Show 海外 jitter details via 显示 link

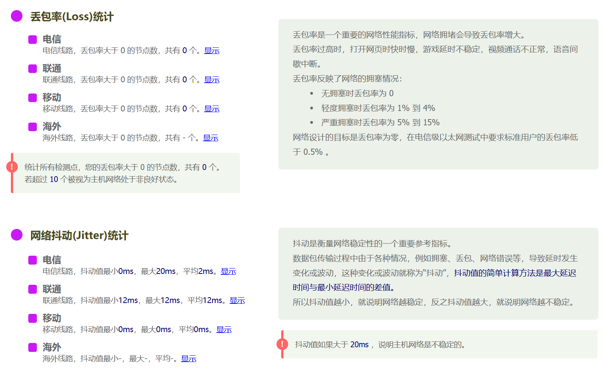pyautogui.click(x=188, y=358)
